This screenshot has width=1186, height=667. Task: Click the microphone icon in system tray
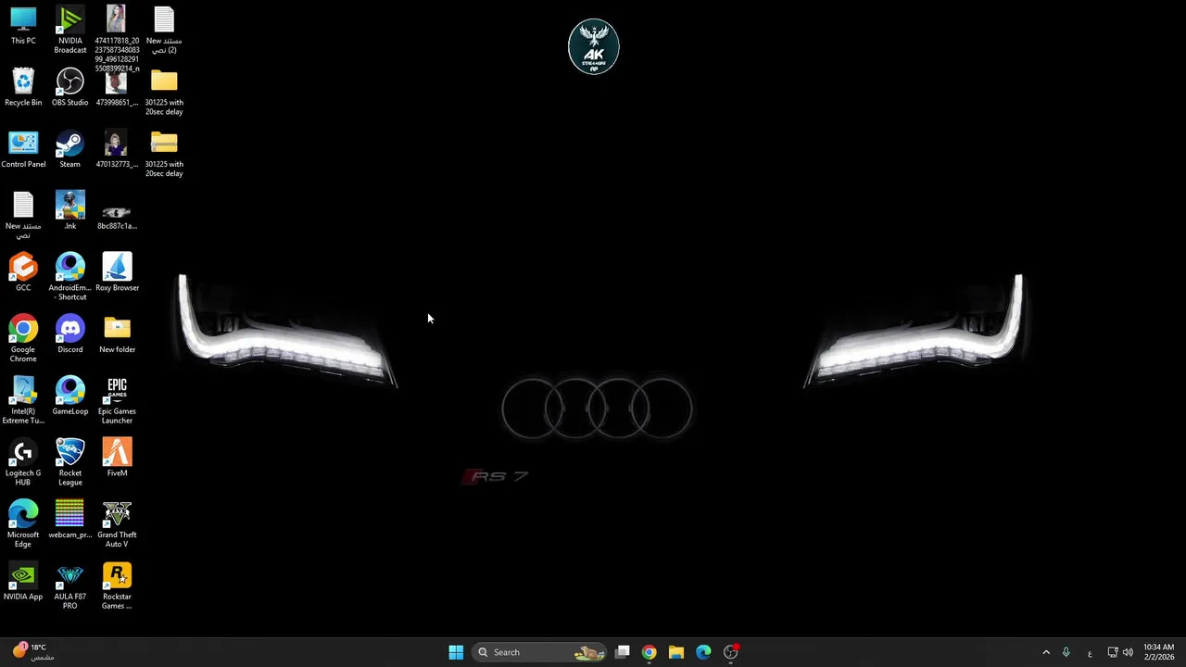[x=1066, y=652]
